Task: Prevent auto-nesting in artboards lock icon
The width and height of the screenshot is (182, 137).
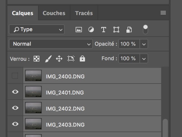Action: pyautogui.click(x=71, y=59)
